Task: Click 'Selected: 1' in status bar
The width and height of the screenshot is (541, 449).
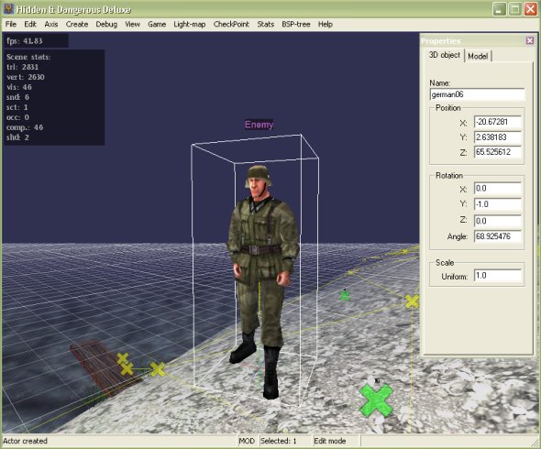Action: pos(279,441)
